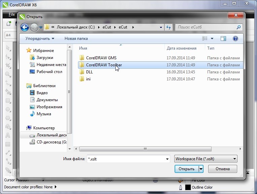
Task: Toggle the preview pane icon
Action: coord(223,39)
